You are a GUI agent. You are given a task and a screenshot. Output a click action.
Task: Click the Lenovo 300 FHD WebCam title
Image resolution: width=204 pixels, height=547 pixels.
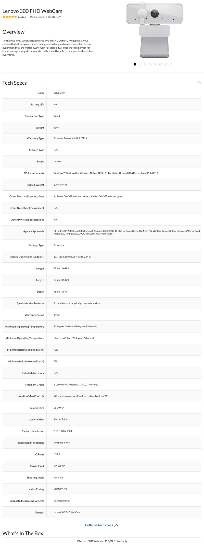32,11
